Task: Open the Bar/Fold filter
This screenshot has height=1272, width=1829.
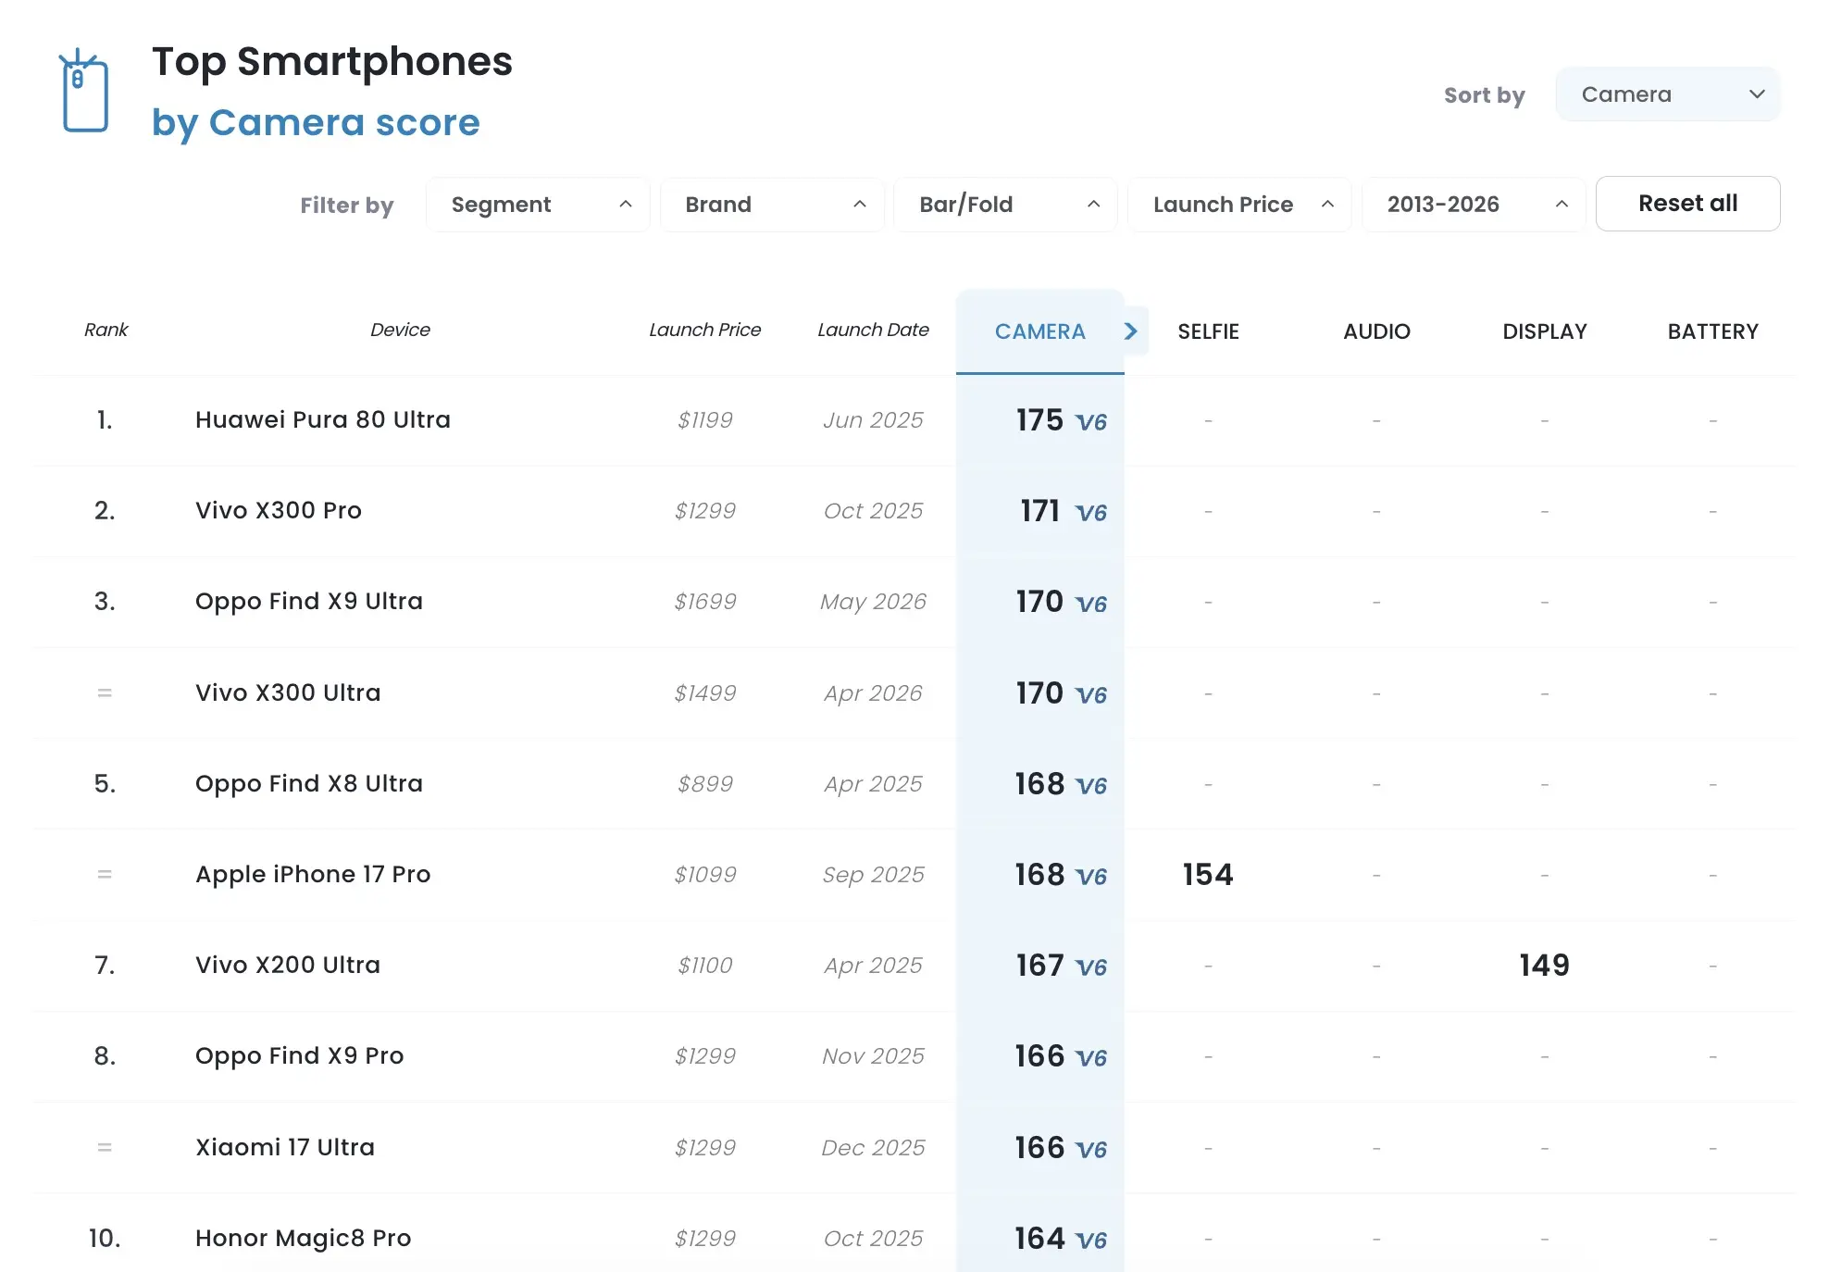Action: 1006,205
